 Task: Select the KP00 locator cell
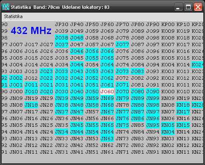(168, 24)
